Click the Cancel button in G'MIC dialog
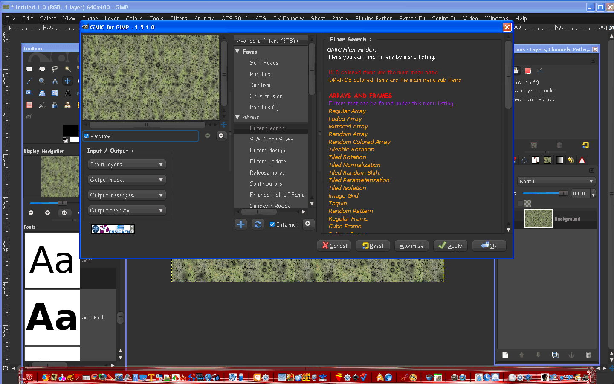Image resolution: width=614 pixels, height=384 pixels. (334, 246)
